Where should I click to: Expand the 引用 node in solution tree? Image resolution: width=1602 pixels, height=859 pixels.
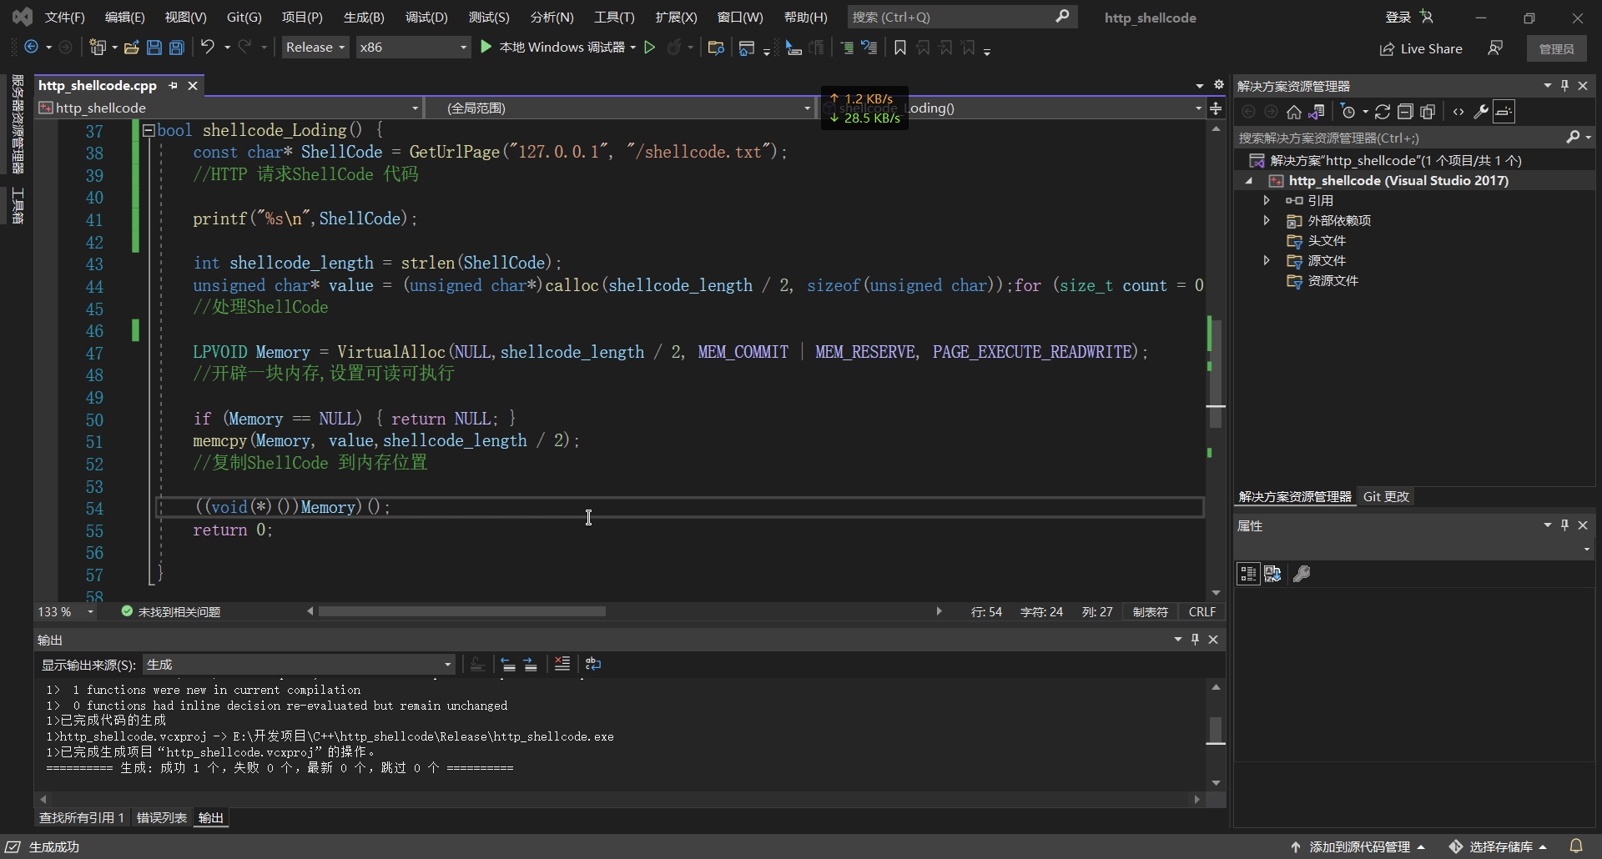pyautogui.click(x=1267, y=200)
